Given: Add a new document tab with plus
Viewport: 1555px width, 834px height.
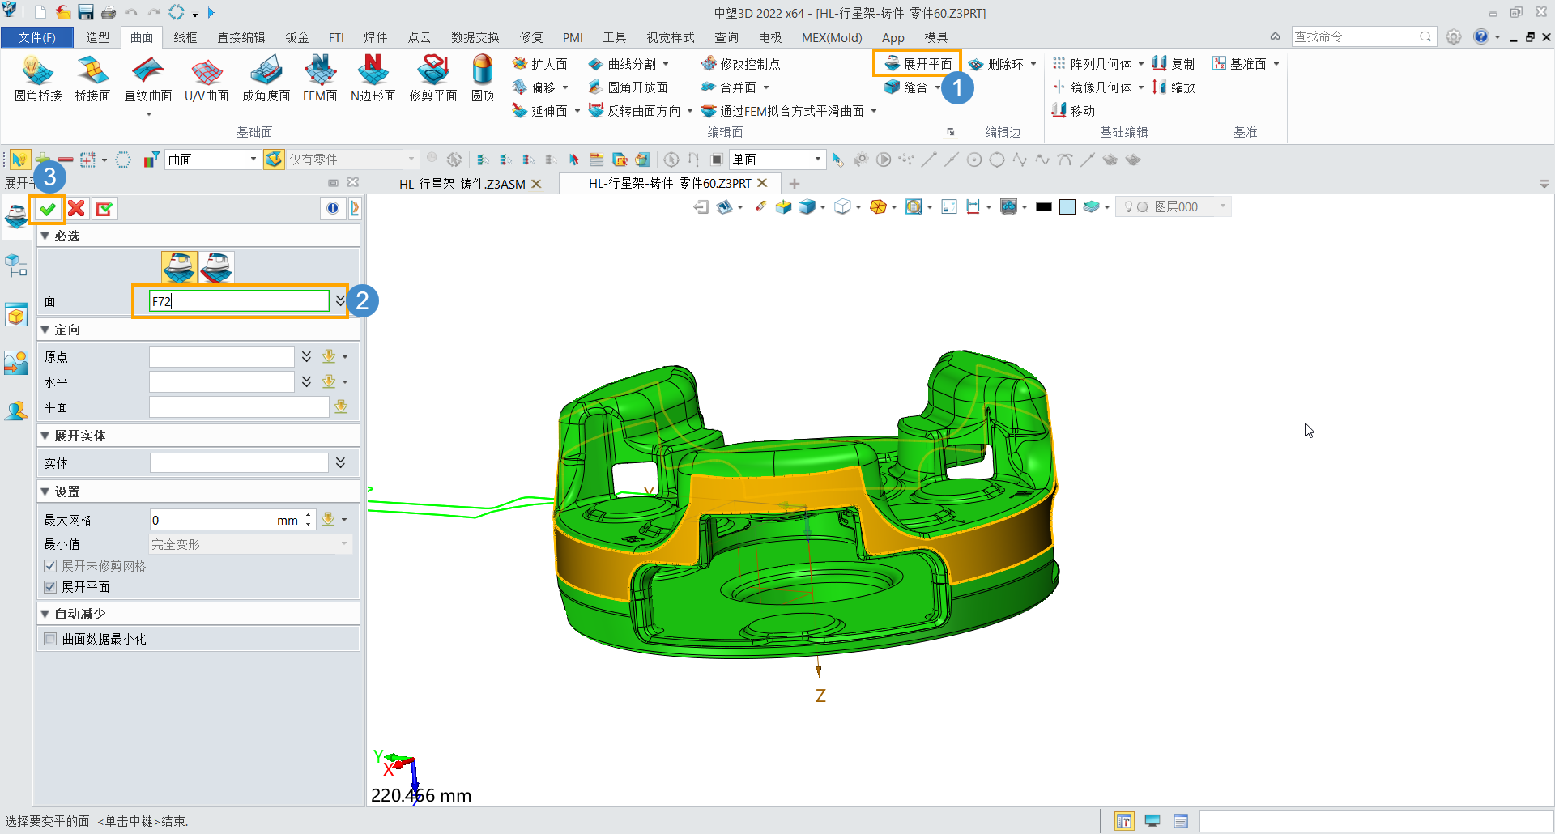Looking at the screenshot, I should pyautogui.click(x=795, y=184).
